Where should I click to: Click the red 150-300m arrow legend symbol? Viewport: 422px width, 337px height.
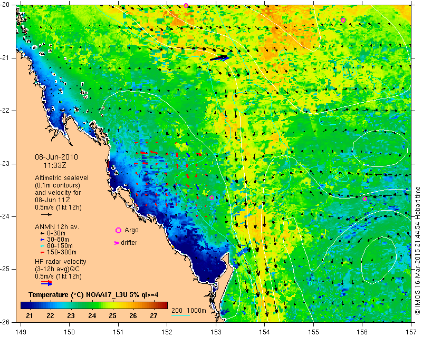[x=42, y=252]
